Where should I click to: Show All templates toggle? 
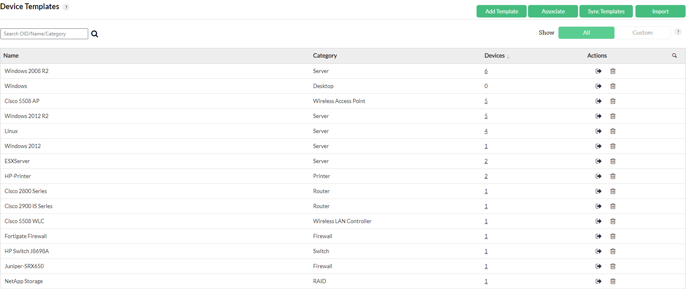[x=587, y=33]
